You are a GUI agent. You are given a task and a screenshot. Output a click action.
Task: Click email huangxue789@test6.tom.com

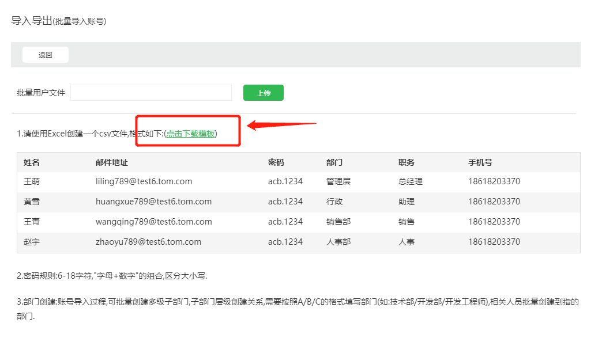(x=153, y=202)
